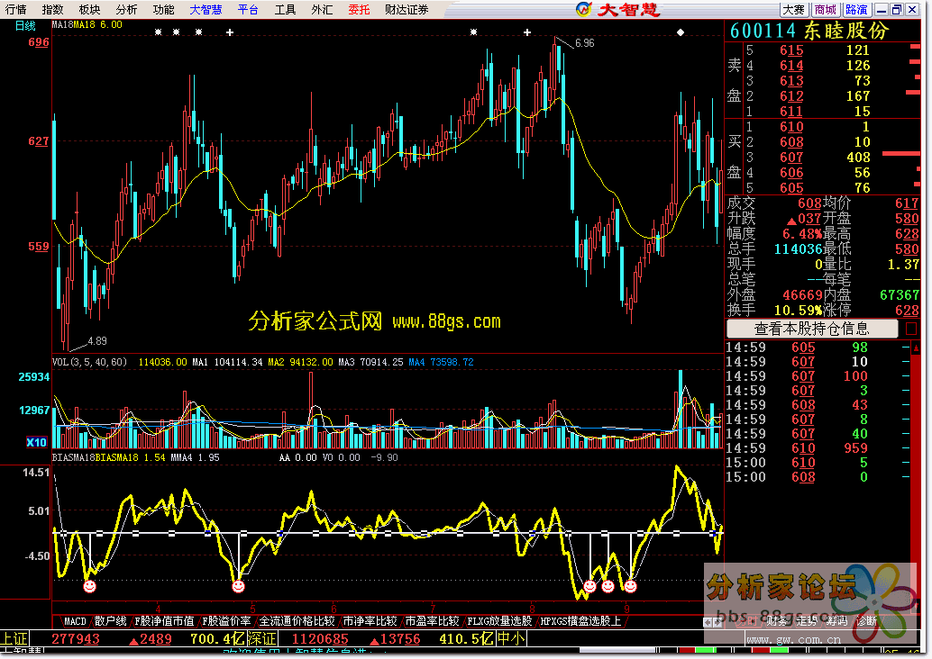Viewport: 932px width, 659px height.
Task: Switch to the 诊断 tab
Action: 866,621
